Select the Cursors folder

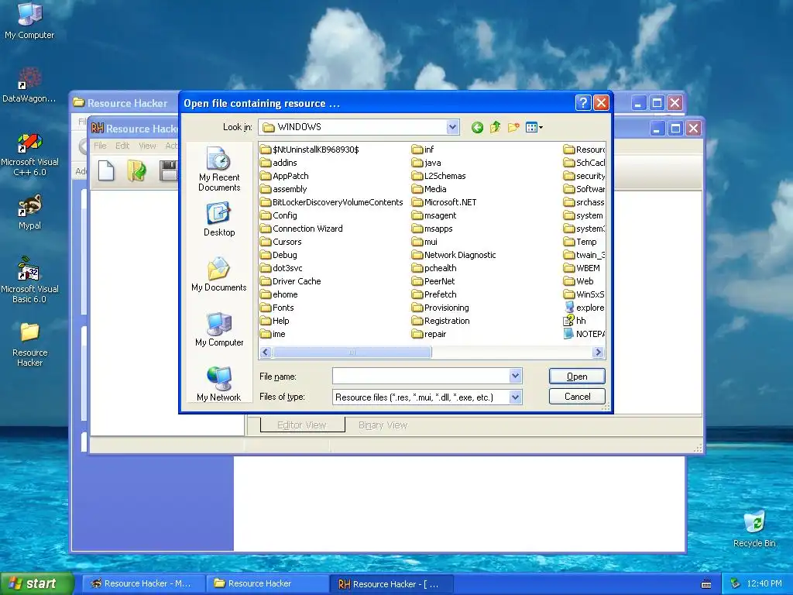coord(281,242)
